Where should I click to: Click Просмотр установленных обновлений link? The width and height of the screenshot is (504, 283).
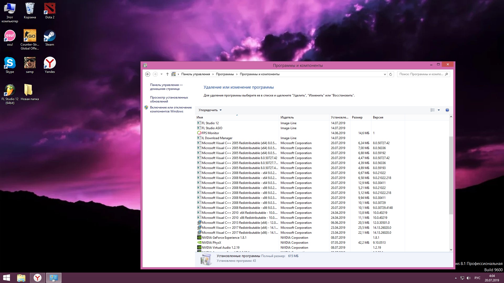coord(169,99)
